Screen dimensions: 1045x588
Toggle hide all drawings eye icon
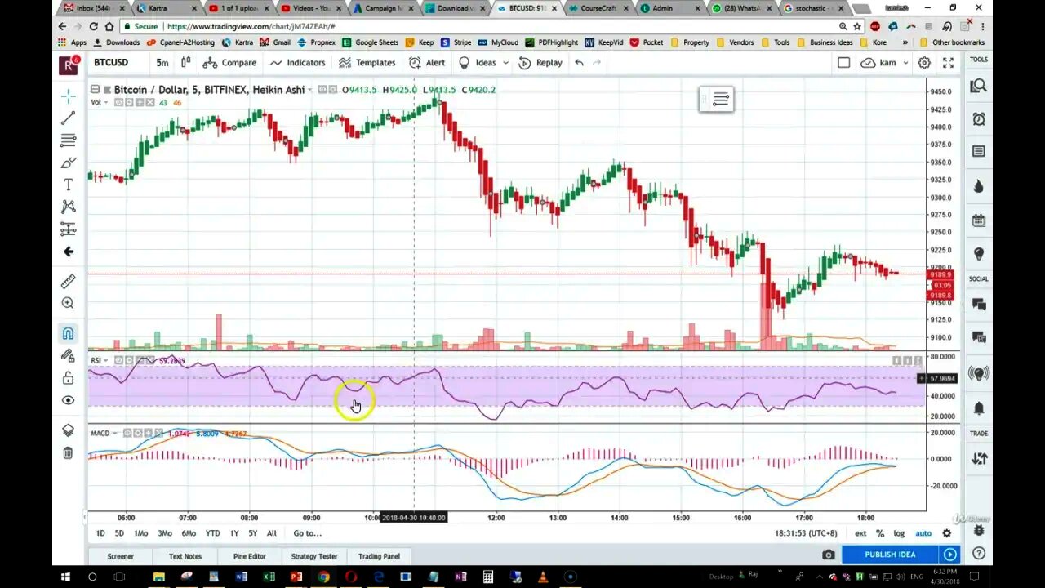[69, 400]
